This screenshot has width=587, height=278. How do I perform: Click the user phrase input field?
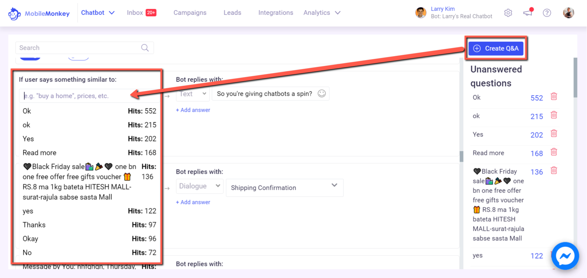[89, 96]
